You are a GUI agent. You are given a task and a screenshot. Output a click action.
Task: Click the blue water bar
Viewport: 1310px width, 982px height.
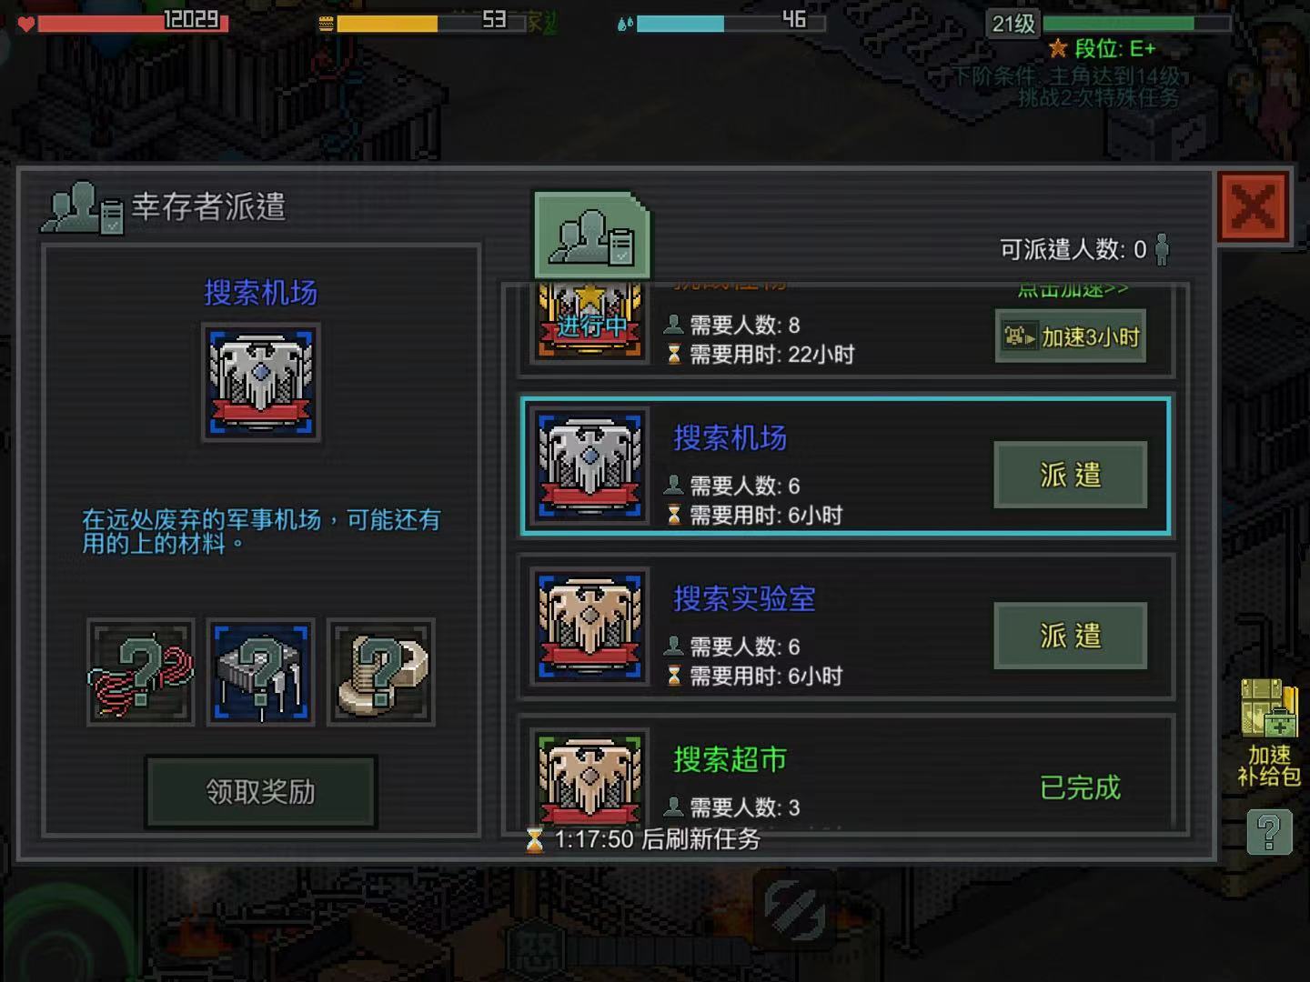(731, 22)
